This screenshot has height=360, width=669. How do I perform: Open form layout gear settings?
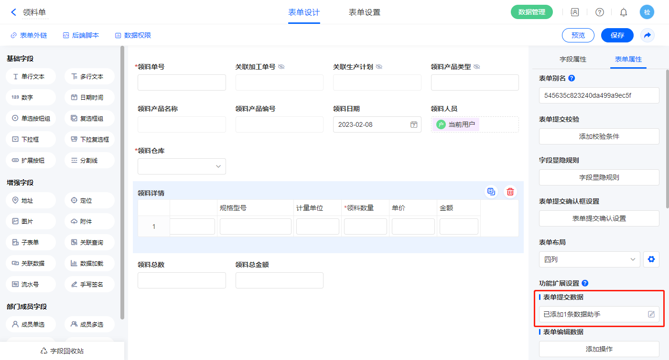650,260
